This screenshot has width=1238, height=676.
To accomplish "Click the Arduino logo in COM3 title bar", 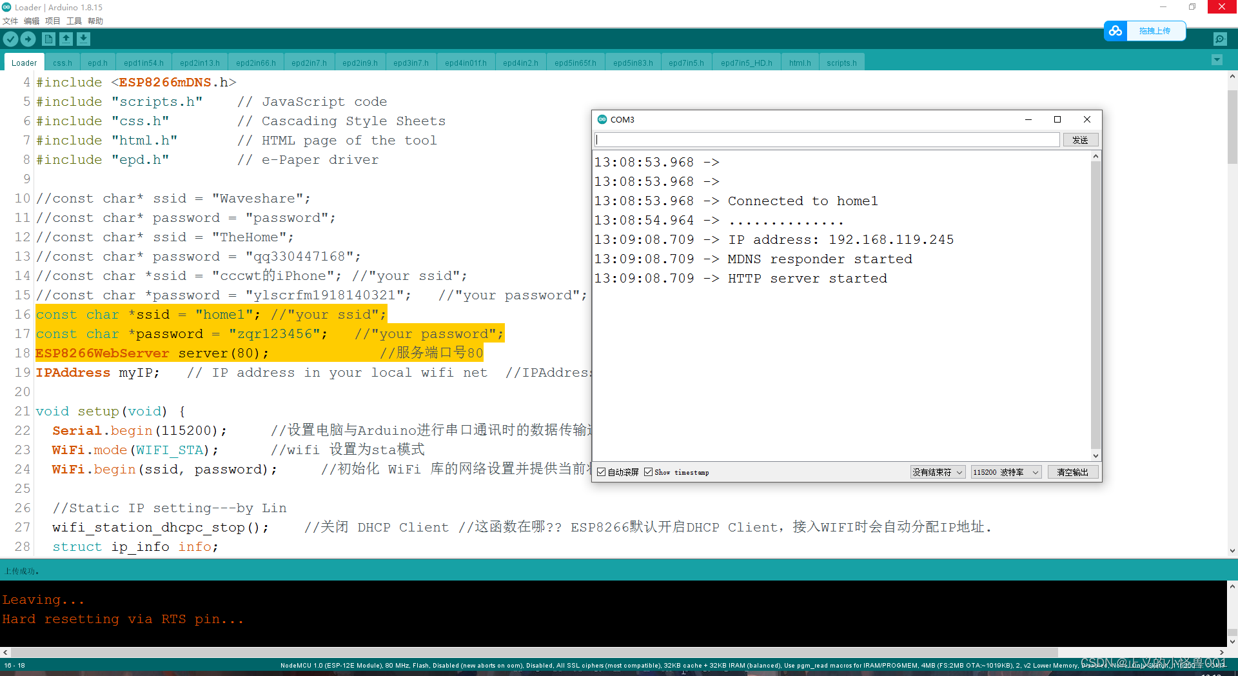I will point(602,119).
